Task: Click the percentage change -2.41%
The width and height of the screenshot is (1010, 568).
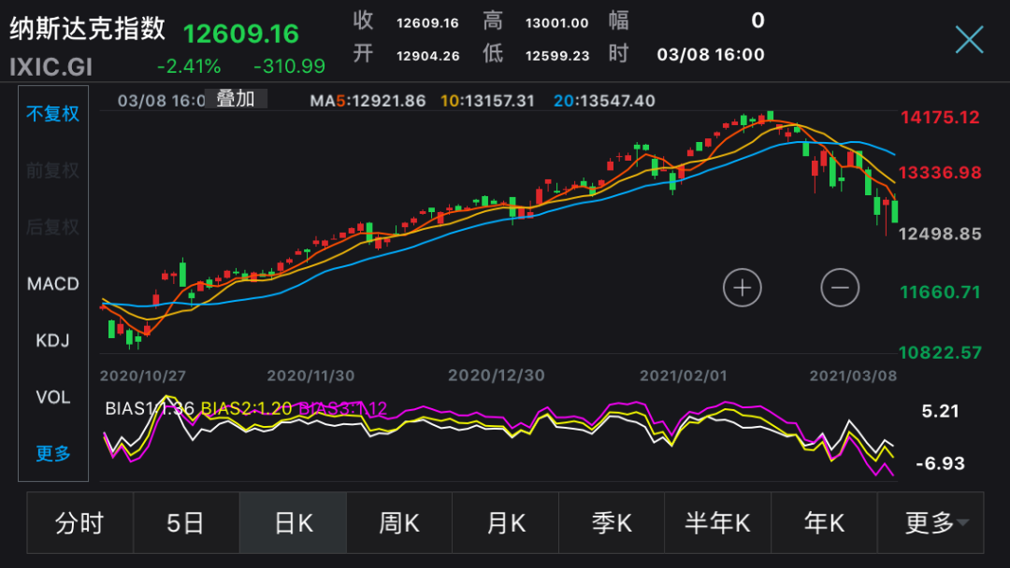Action: point(189,66)
